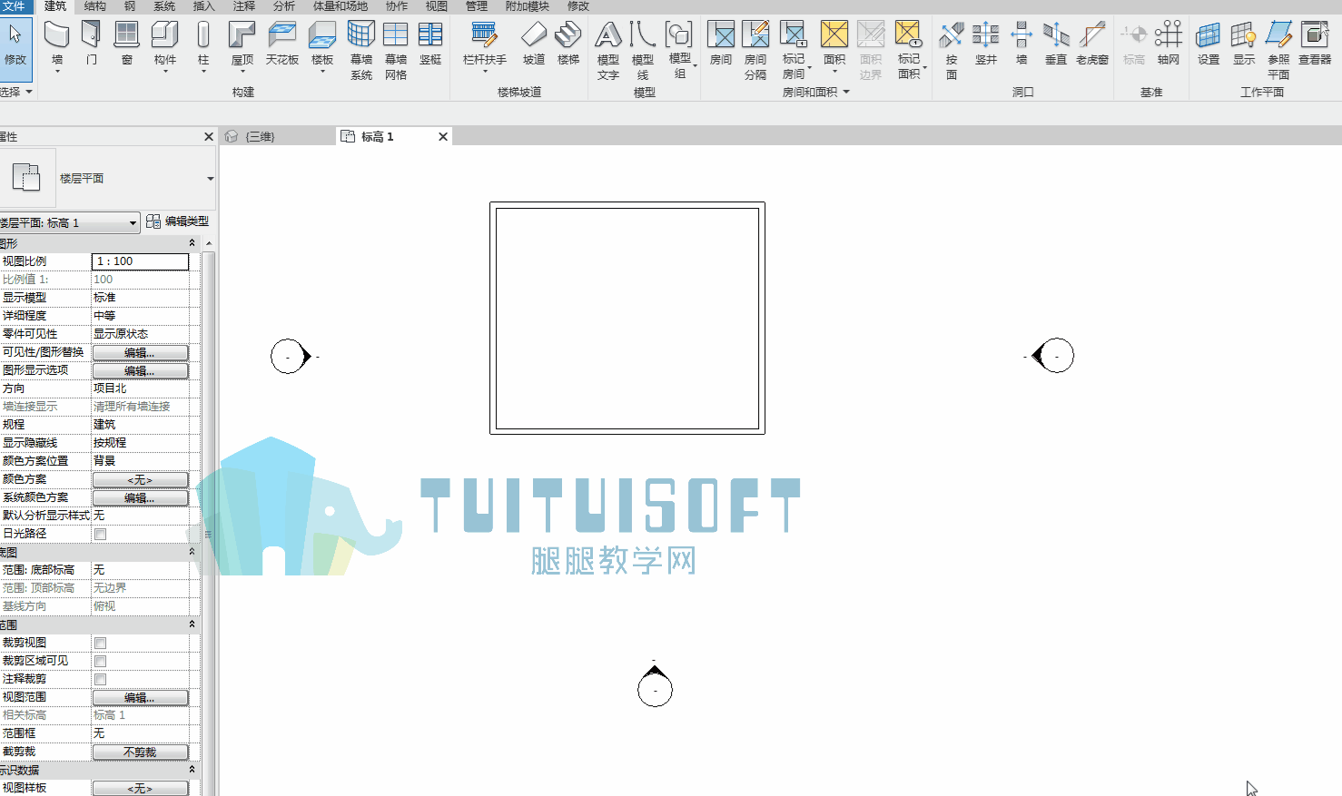Open the work plane Viewer (查看器)

[1315, 44]
